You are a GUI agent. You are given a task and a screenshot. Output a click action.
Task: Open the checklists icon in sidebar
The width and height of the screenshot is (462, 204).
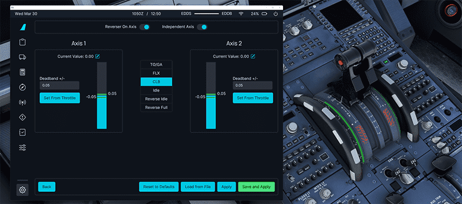coord(22,132)
